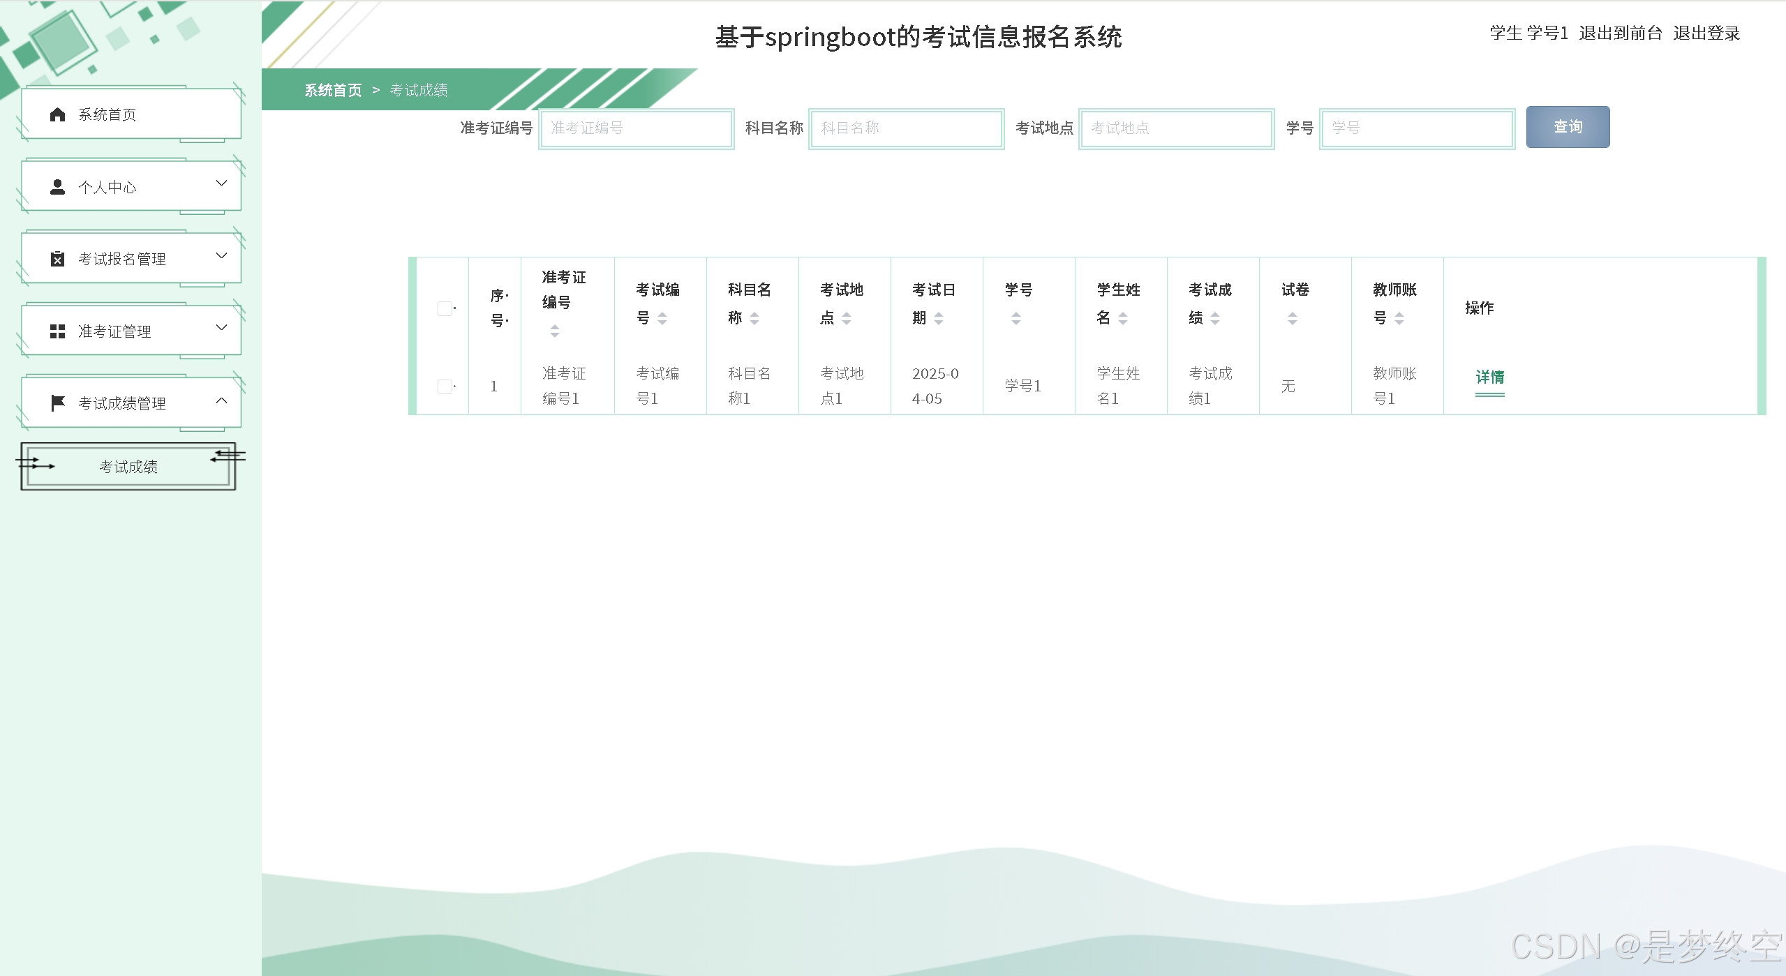This screenshot has height=976, width=1786.
Task: Collapse the 考试成绩管理 chevron
Action: [221, 400]
